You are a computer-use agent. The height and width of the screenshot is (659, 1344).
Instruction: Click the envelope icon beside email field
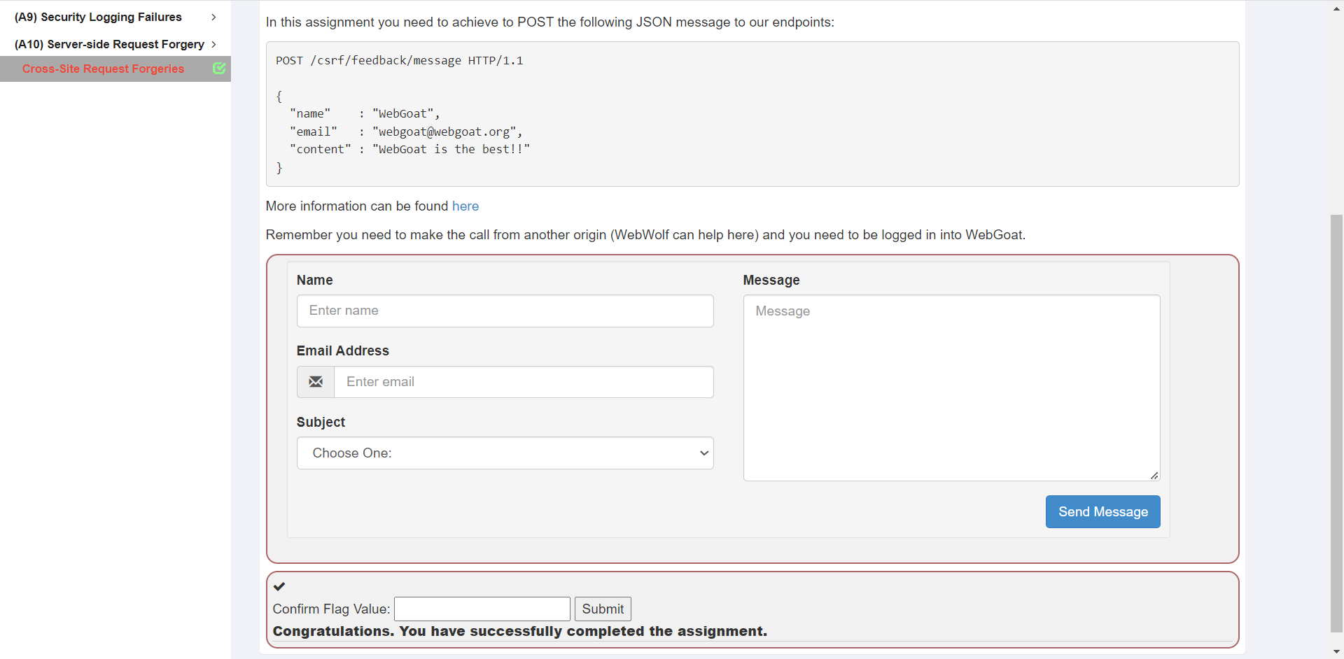pyautogui.click(x=316, y=382)
